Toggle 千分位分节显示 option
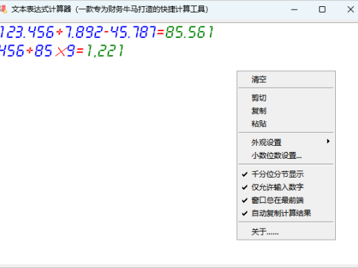Image resolution: width=358 pixels, height=268 pixels. coord(286,174)
